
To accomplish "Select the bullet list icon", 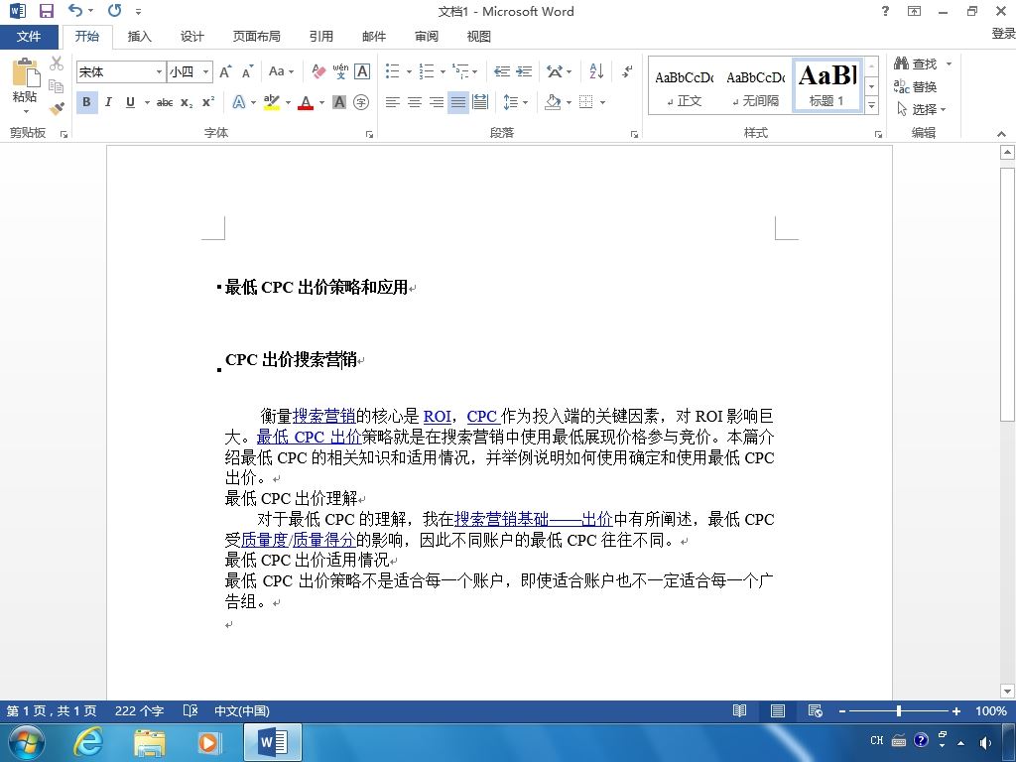I will pyautogui.click(x=393, y=71).
